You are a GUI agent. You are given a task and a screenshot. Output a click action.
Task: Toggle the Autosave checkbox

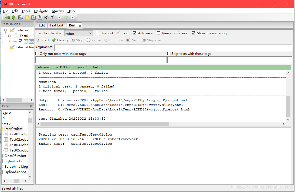pyautogui.click(x=134, y=33)
